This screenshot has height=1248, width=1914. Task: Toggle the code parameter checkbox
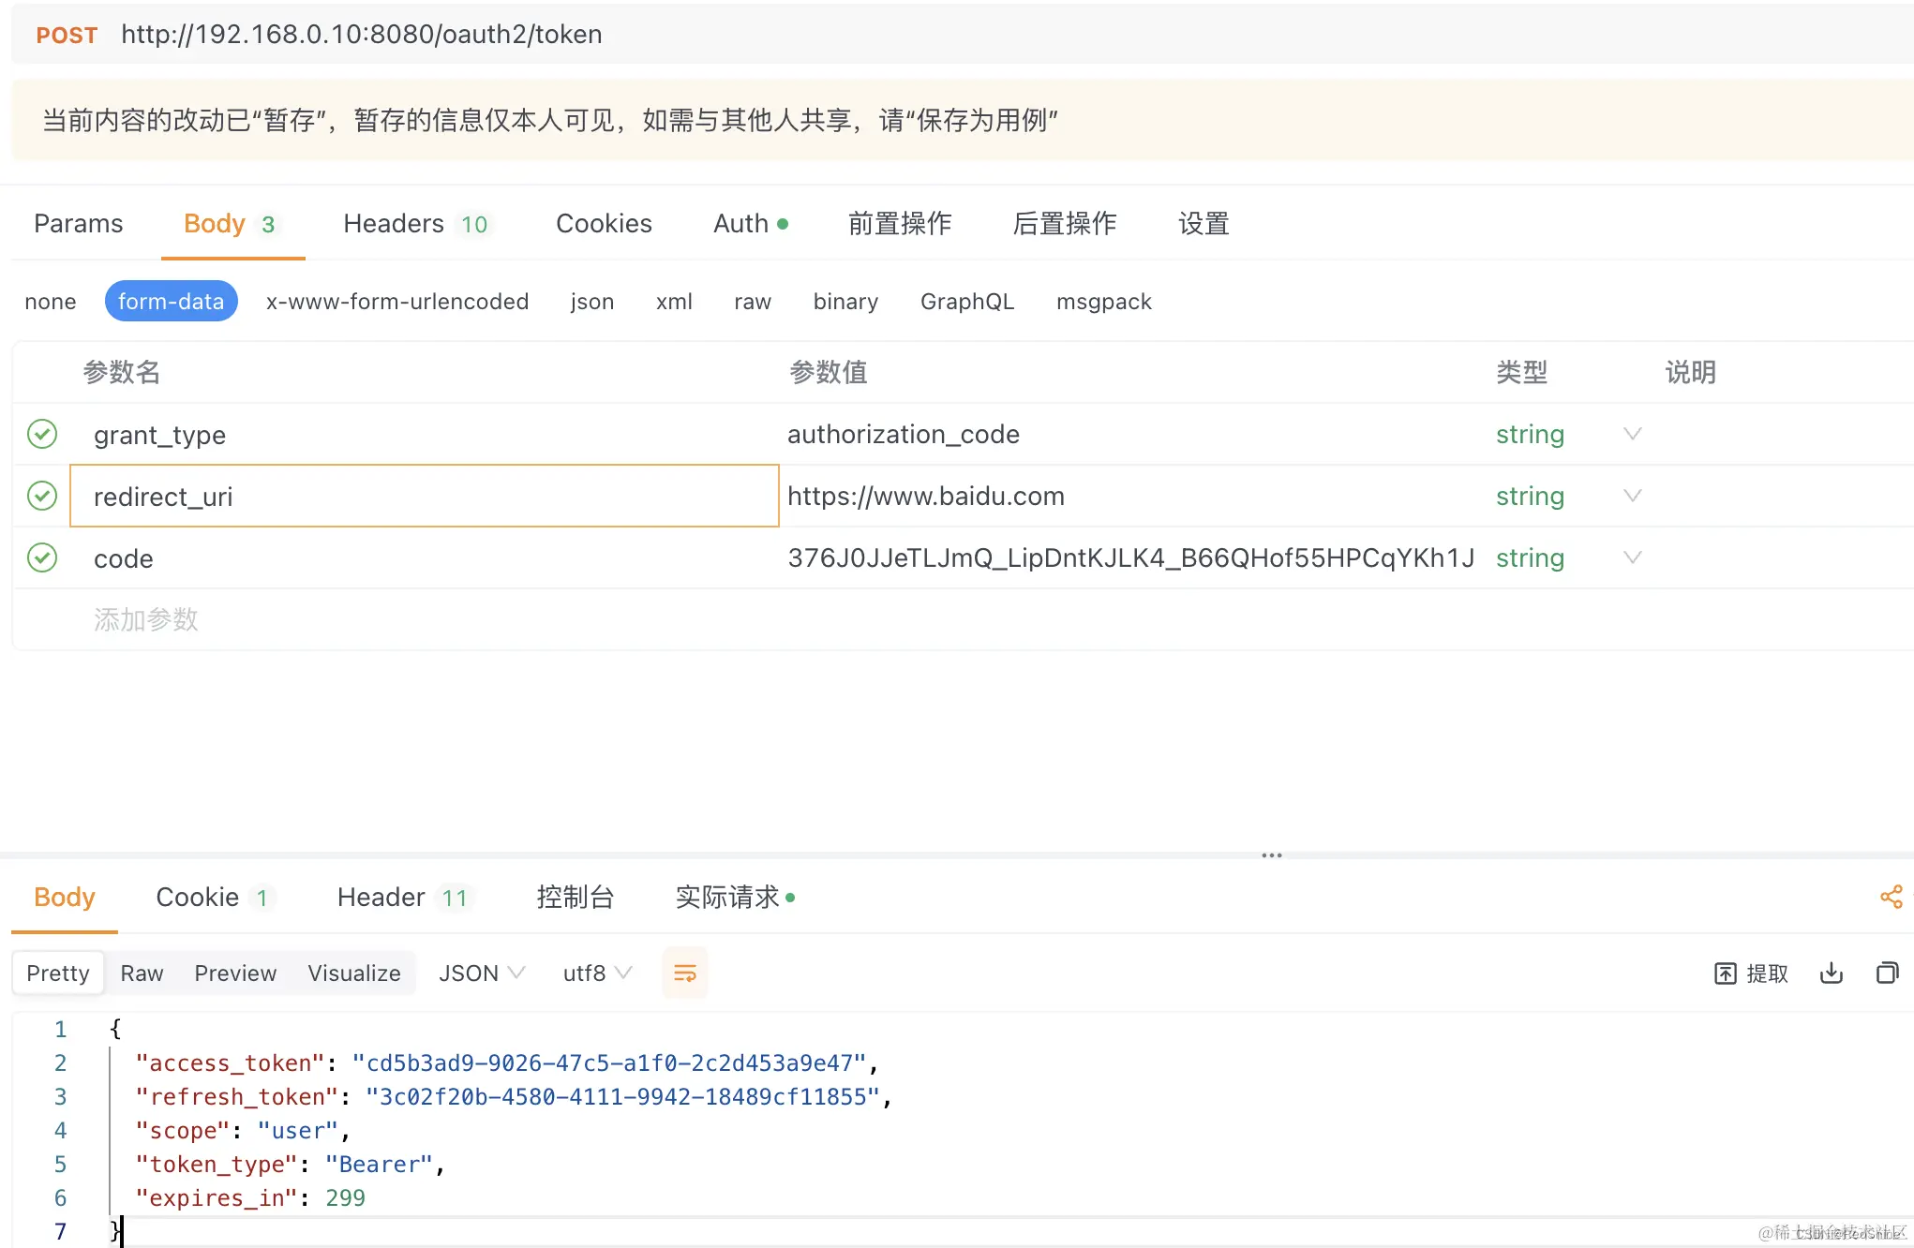click(x=42, y=557)
